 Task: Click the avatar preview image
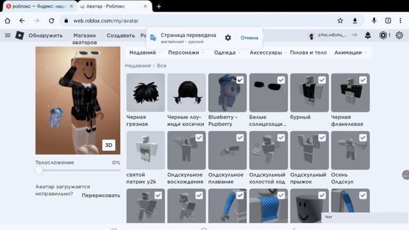click(x=78, y=100)
